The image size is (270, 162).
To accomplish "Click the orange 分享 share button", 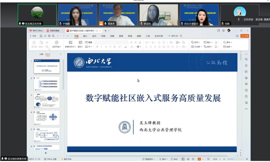I will 245,36.
